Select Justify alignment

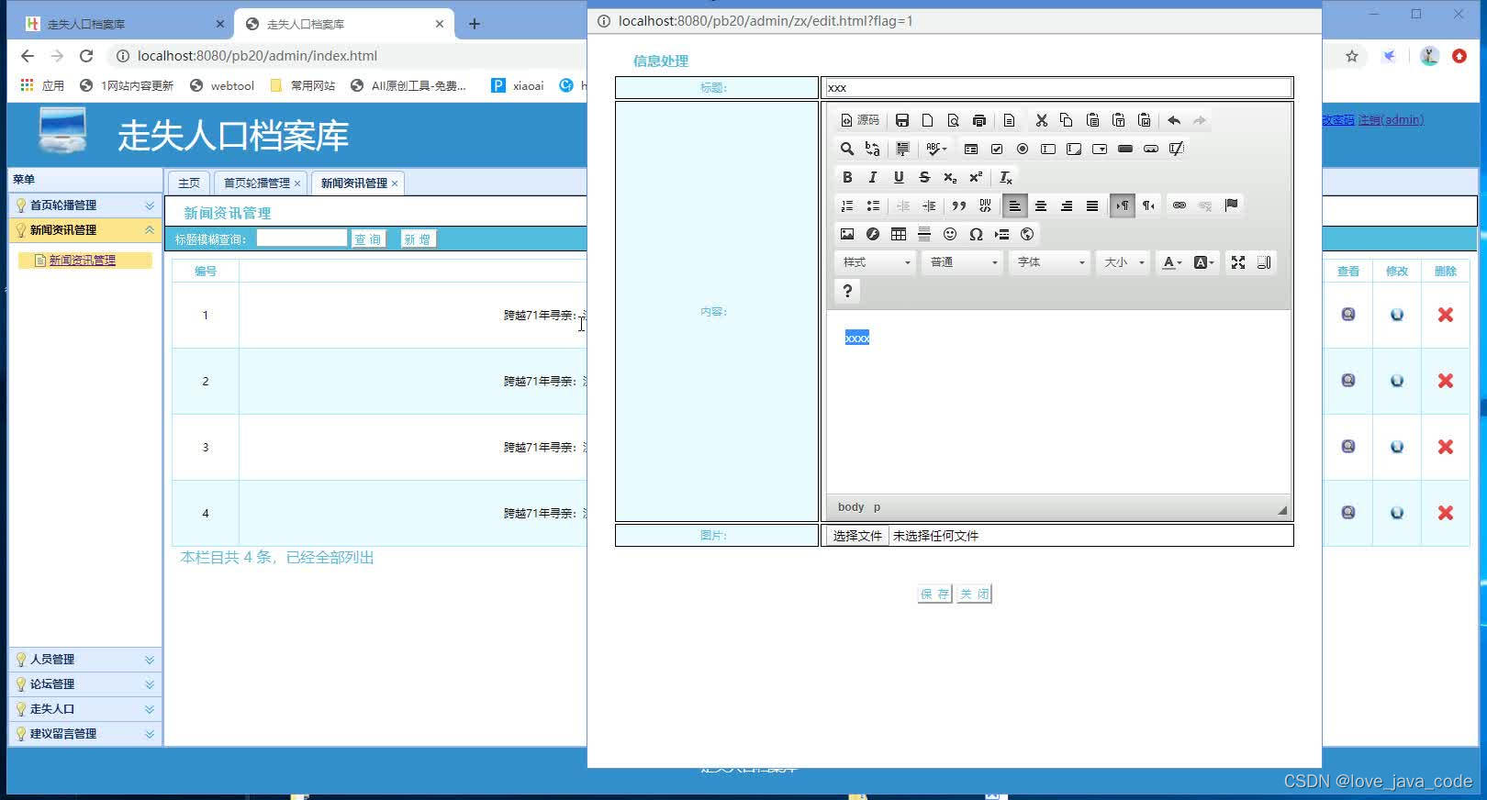pos(1092,206)
